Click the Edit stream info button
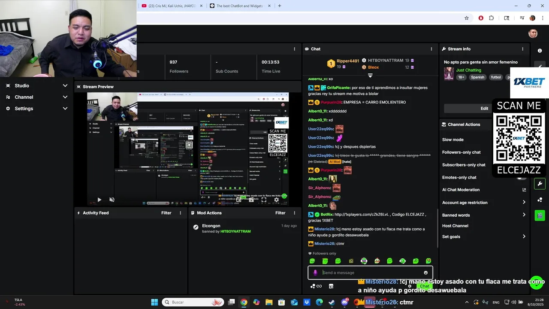 click(x=484, y=108)
